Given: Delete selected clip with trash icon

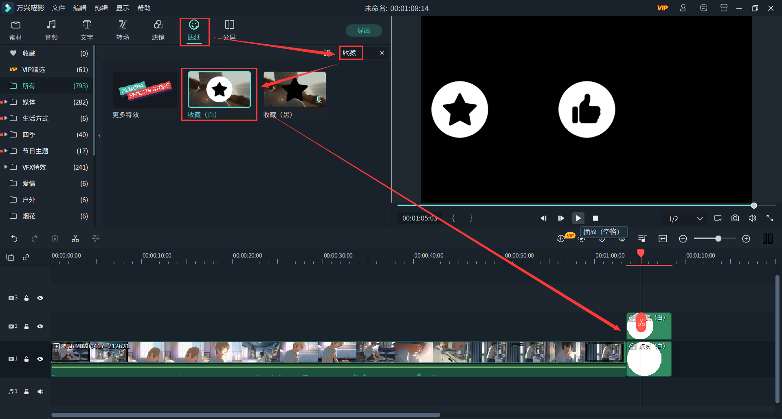Looking at the screenshot, I should click(x=55, y=239).
